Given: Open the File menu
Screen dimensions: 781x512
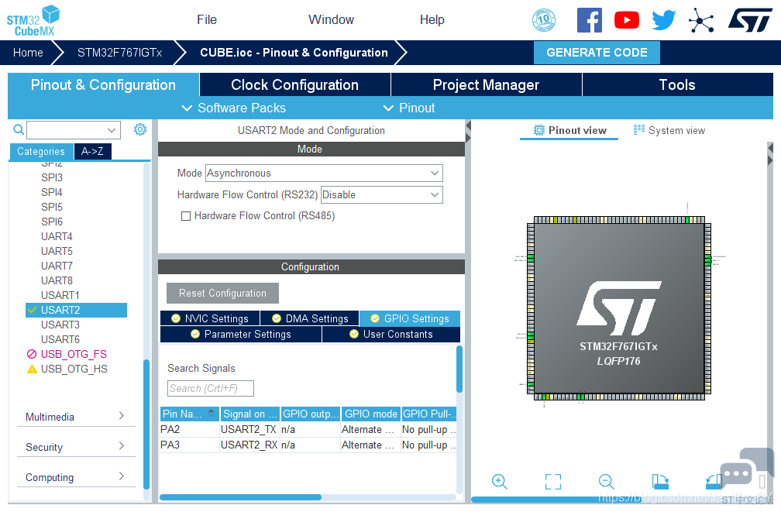Looking at the screenshot, I should click(x=207, y=20).
